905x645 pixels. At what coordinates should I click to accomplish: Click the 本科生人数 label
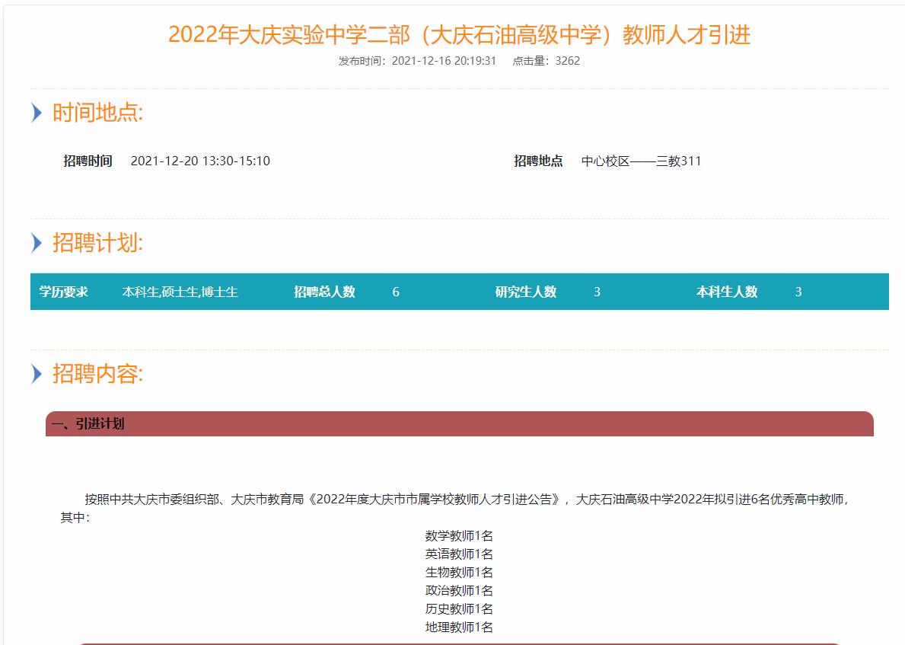726,292
